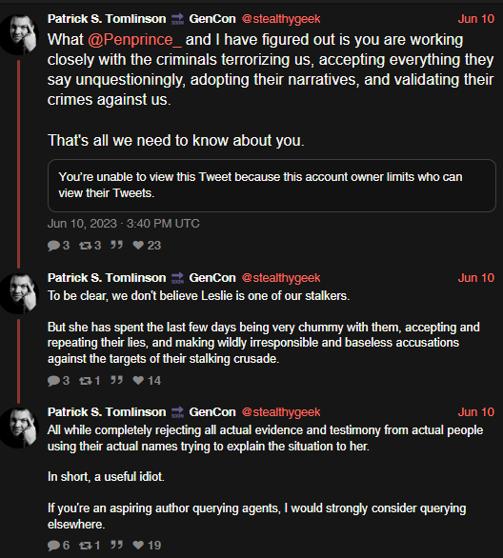This screenshot has height=558, width=503.
Task: Click the quote icon on the first tweet
Action: pos(116,245)
